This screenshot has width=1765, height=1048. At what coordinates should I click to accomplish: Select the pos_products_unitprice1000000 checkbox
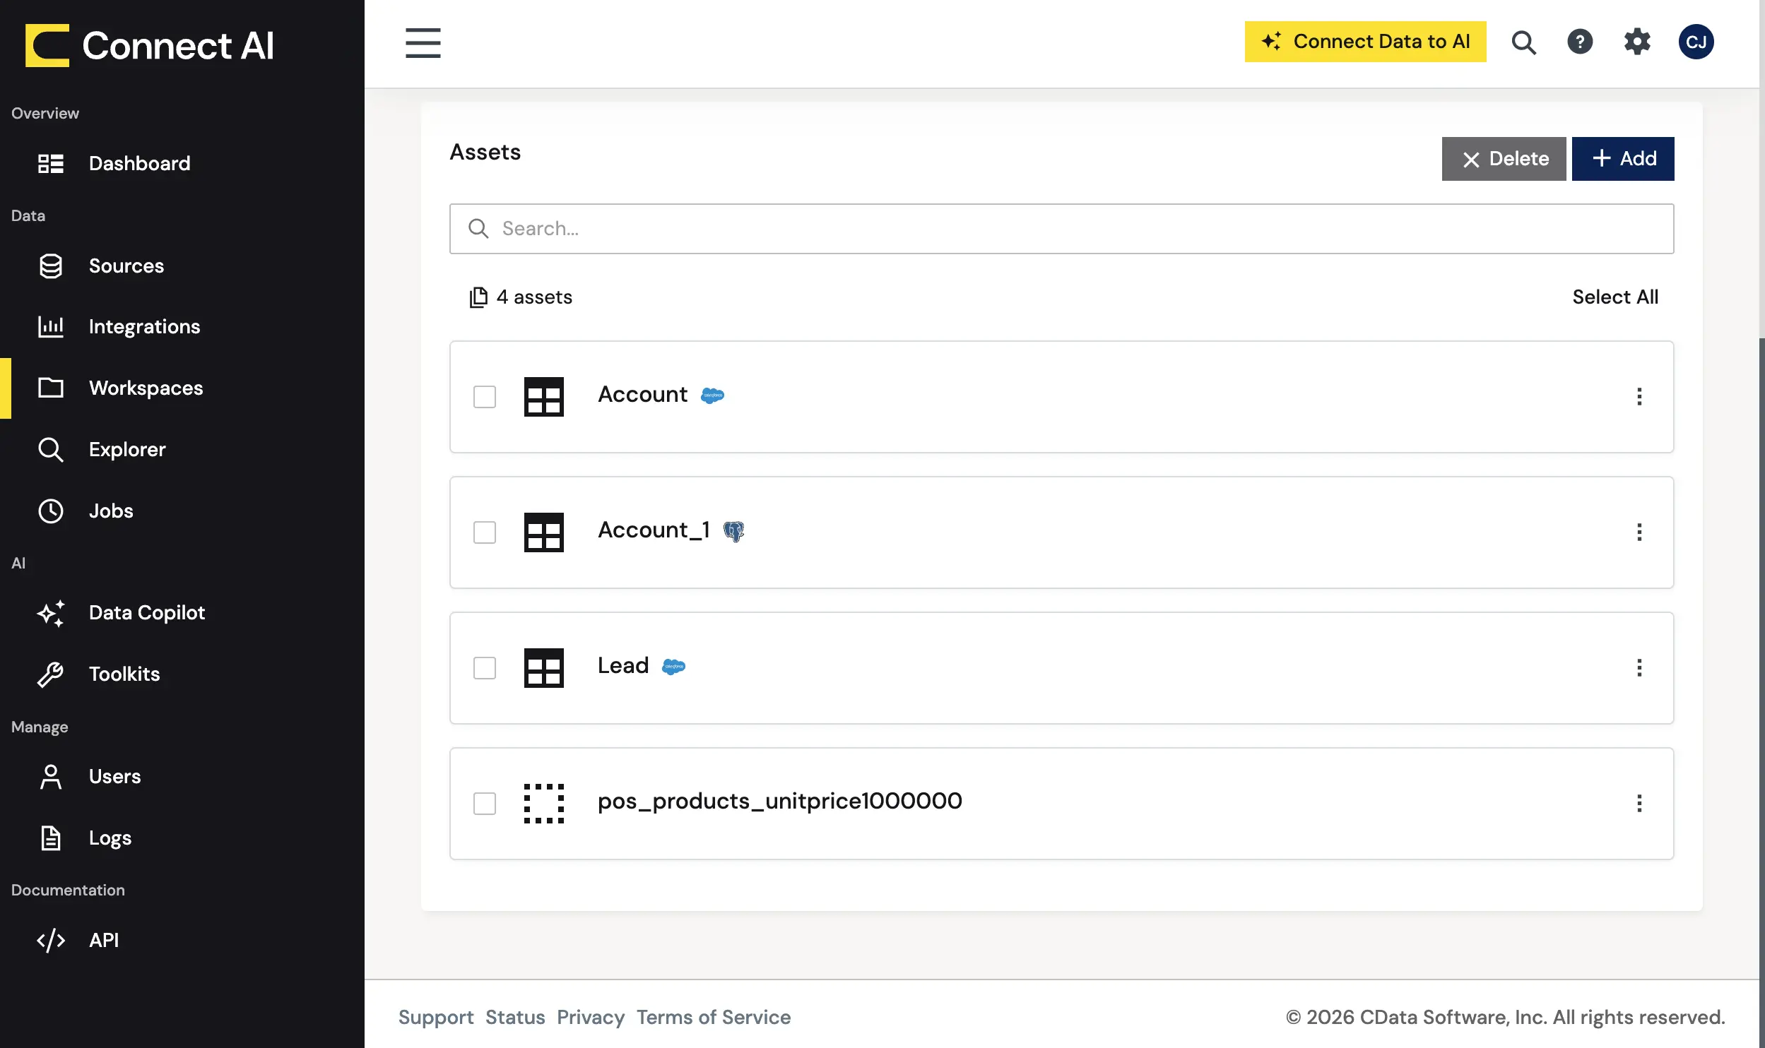point(485,804)
